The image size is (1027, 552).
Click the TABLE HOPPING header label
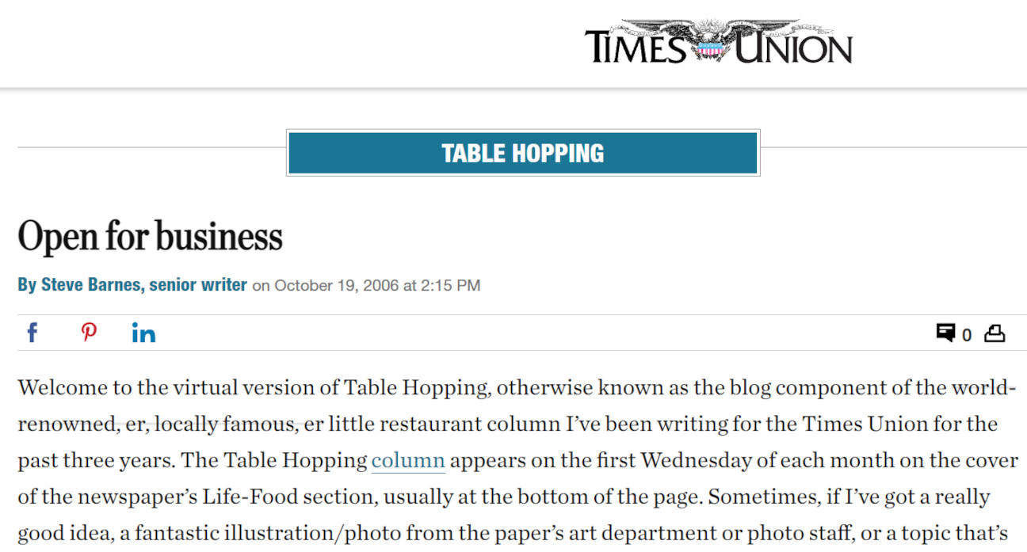tap(522, 152)
